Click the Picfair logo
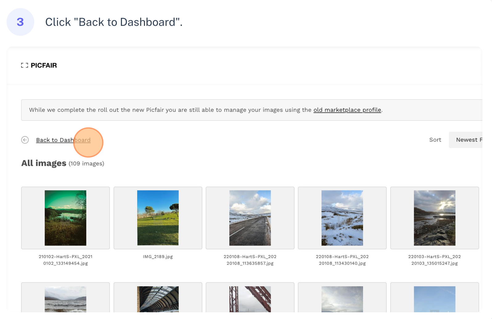 coord(39,65)
